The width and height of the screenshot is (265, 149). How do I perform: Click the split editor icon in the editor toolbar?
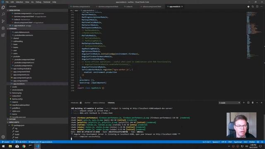click(x=257, y=7)
